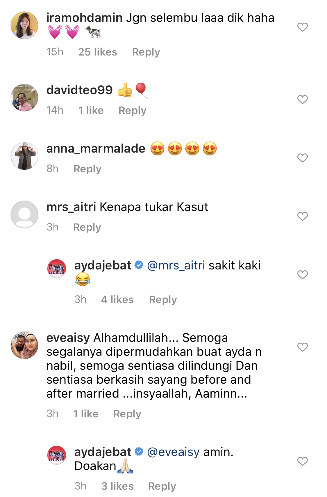Like anna_marmalade's heart-eyes emoji comment
Image resolution: width=327 pixels, height=497 pixels.
[302, 158]
